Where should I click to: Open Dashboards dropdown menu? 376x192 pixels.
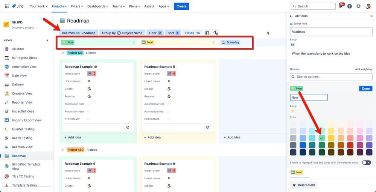point(97,6)
